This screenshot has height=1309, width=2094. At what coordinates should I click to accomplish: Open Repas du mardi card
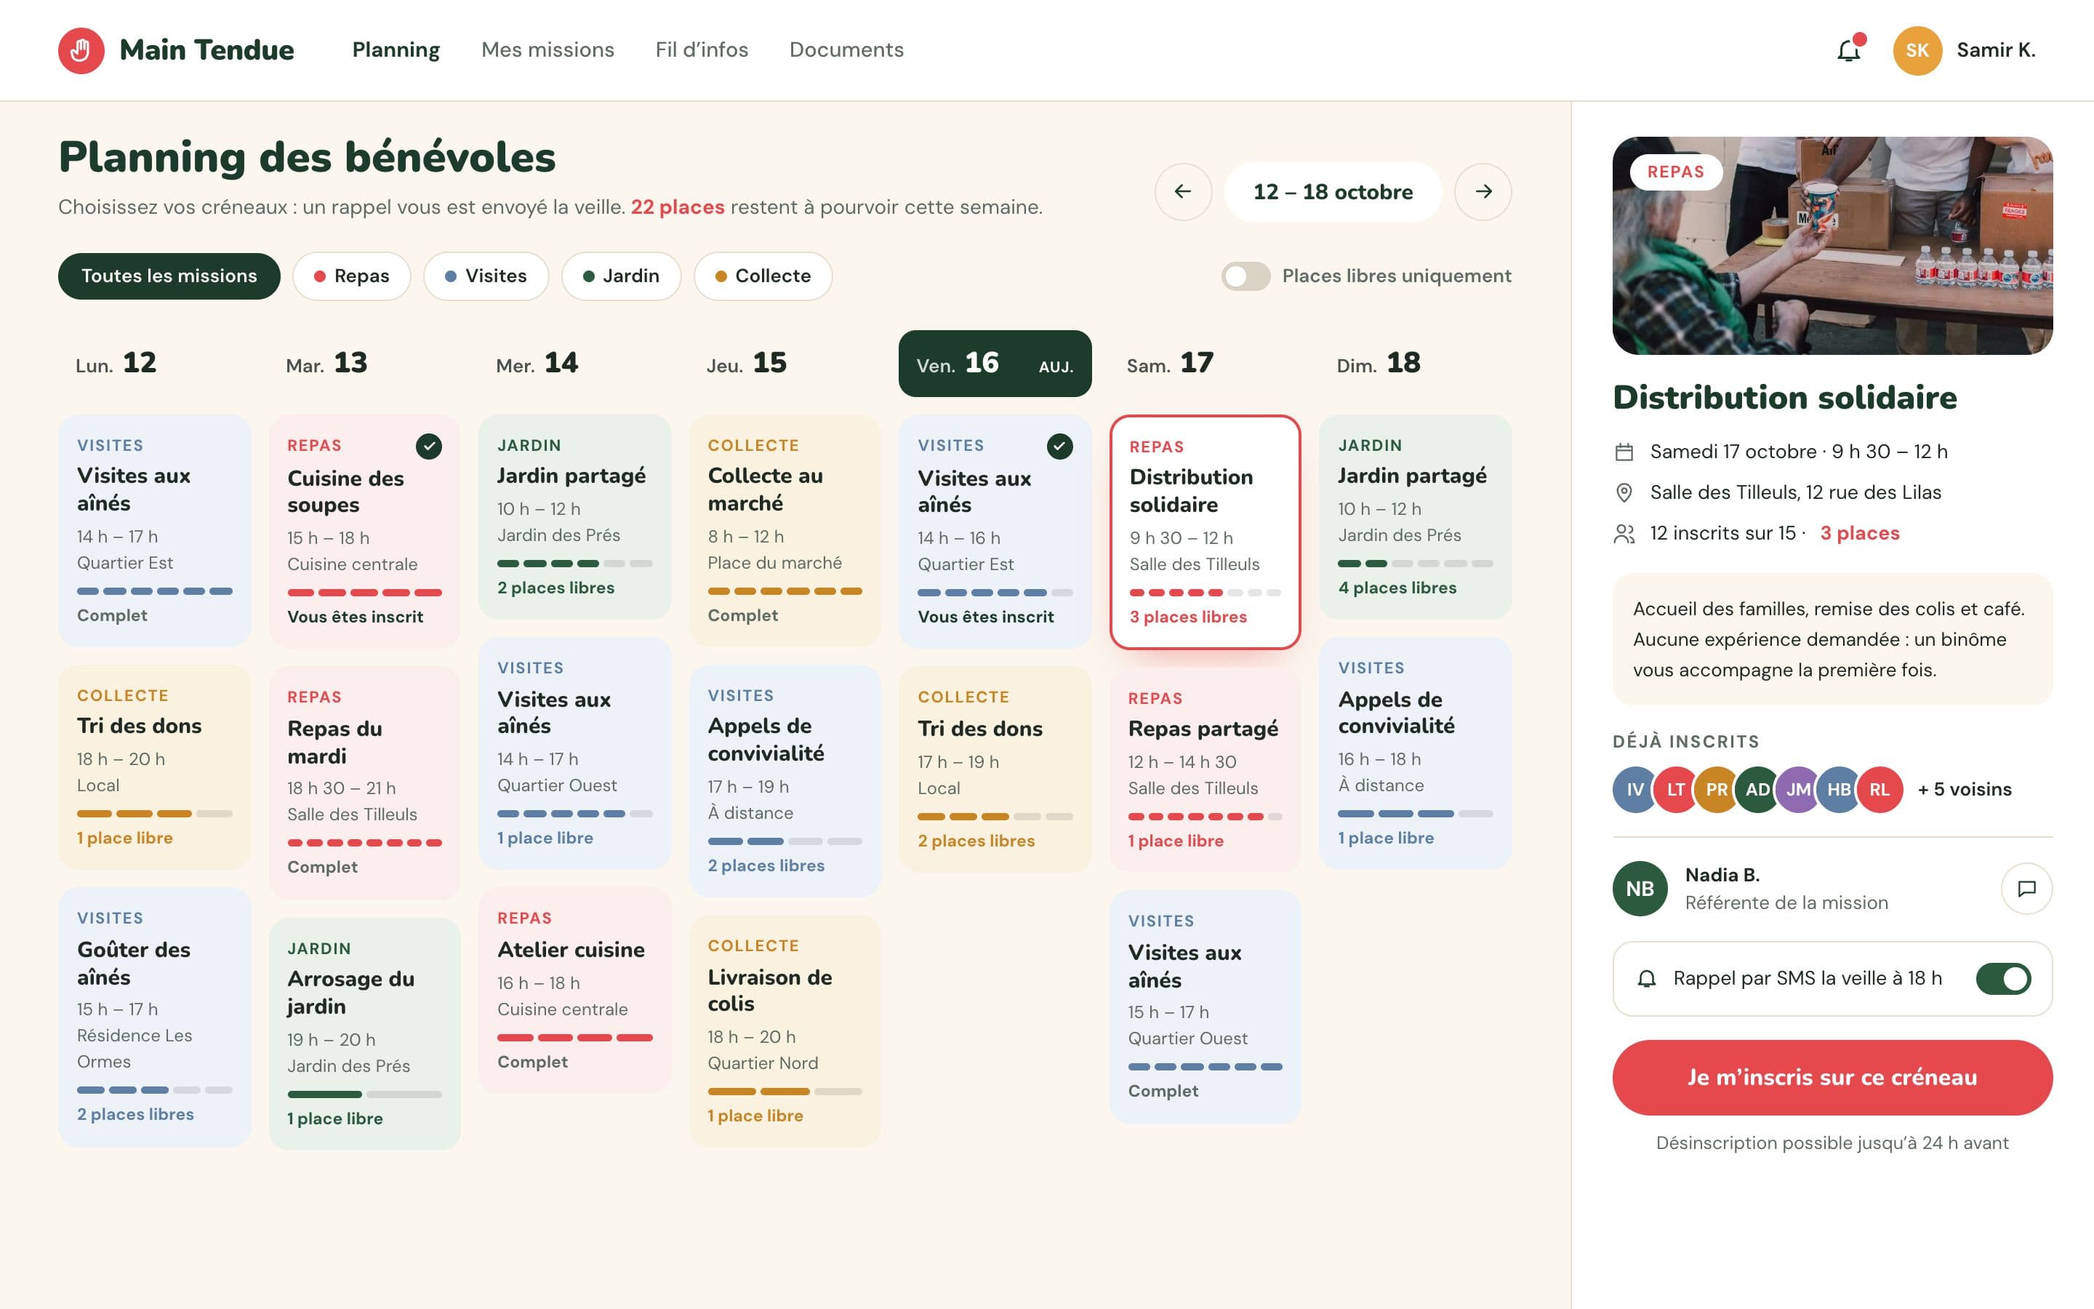364,782
